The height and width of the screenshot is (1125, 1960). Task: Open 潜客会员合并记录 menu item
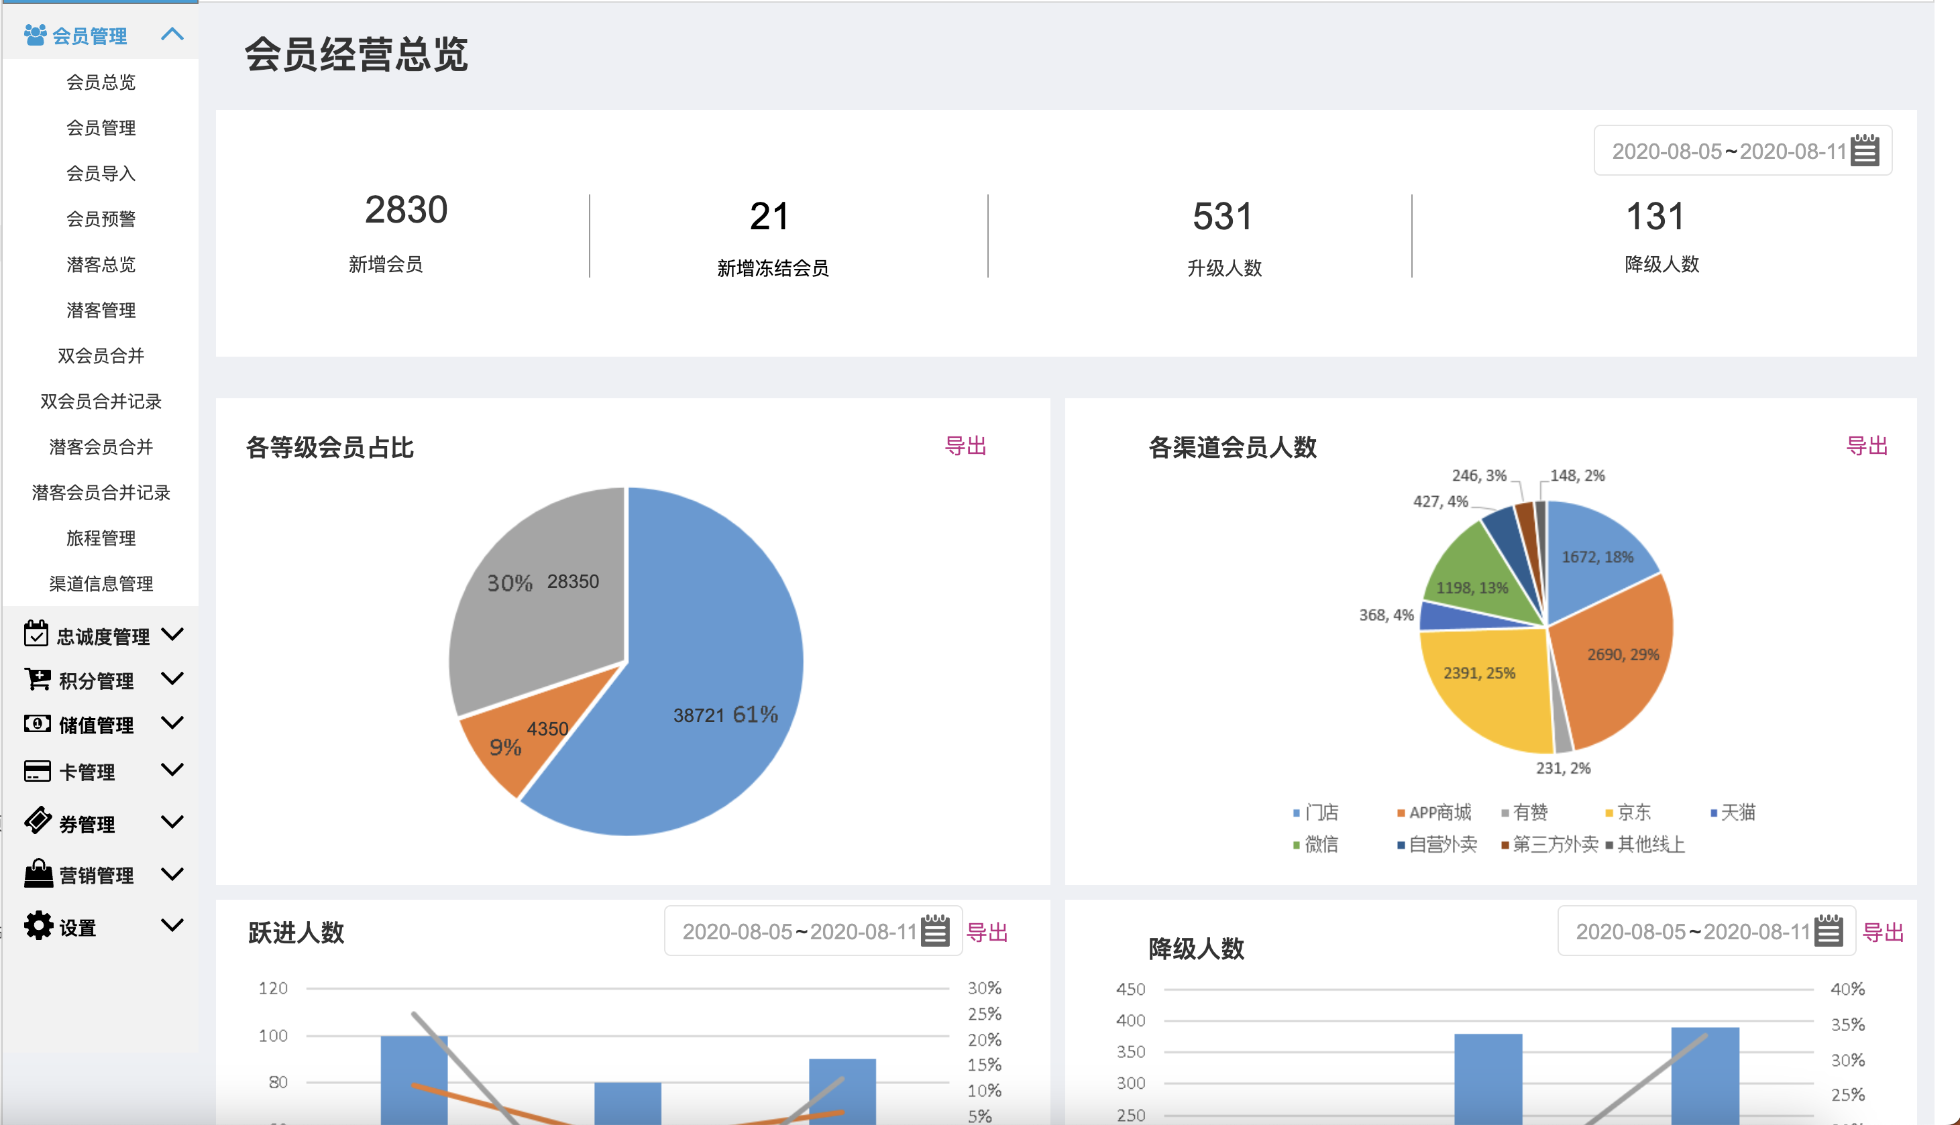[x=101, y=492]
